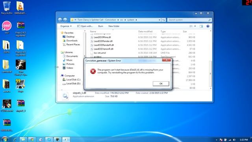Go forward in the Explorer window
Image resolution: width=252 pixels, height=142 pixels.
[65, 20]
